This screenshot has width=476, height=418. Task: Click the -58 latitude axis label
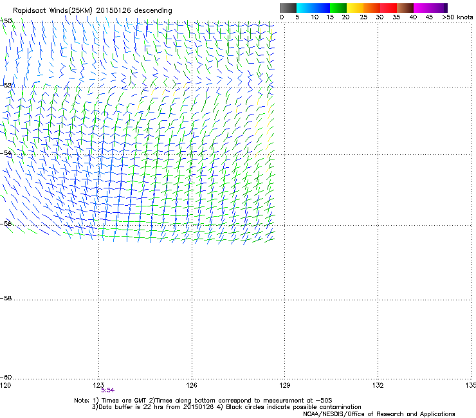(6, 298)
